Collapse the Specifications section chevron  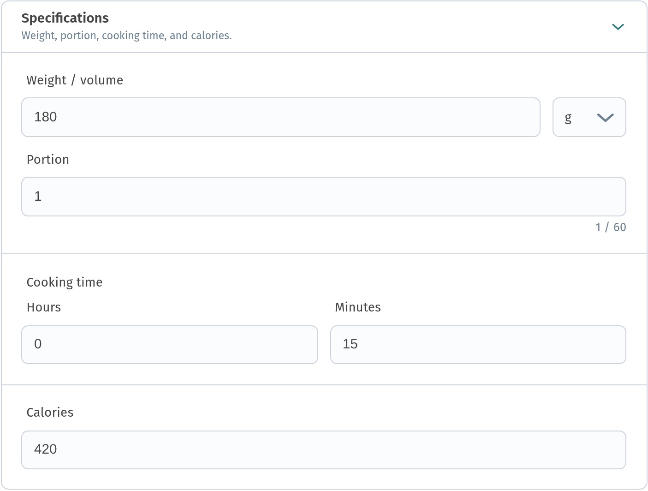click(618, 27)
